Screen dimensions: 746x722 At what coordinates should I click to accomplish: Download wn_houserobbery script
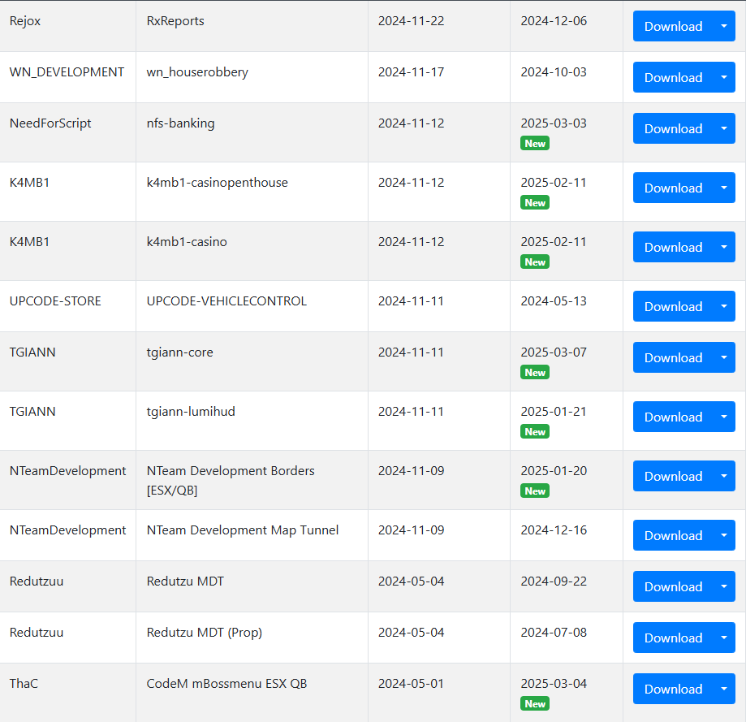(673, 77)
